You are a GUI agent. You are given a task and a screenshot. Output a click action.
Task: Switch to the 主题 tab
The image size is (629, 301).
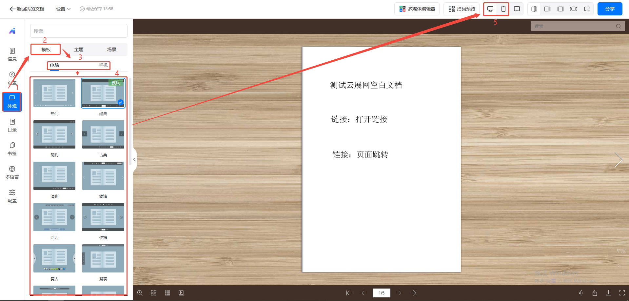79,50
